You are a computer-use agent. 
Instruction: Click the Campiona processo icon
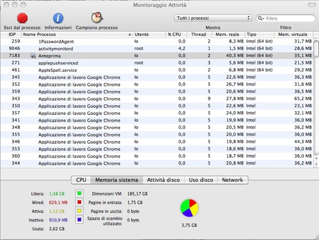tap(97, 18)
